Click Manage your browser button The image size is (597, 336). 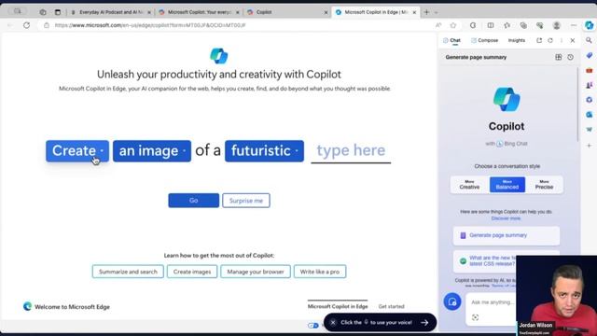tap(256, 272)
